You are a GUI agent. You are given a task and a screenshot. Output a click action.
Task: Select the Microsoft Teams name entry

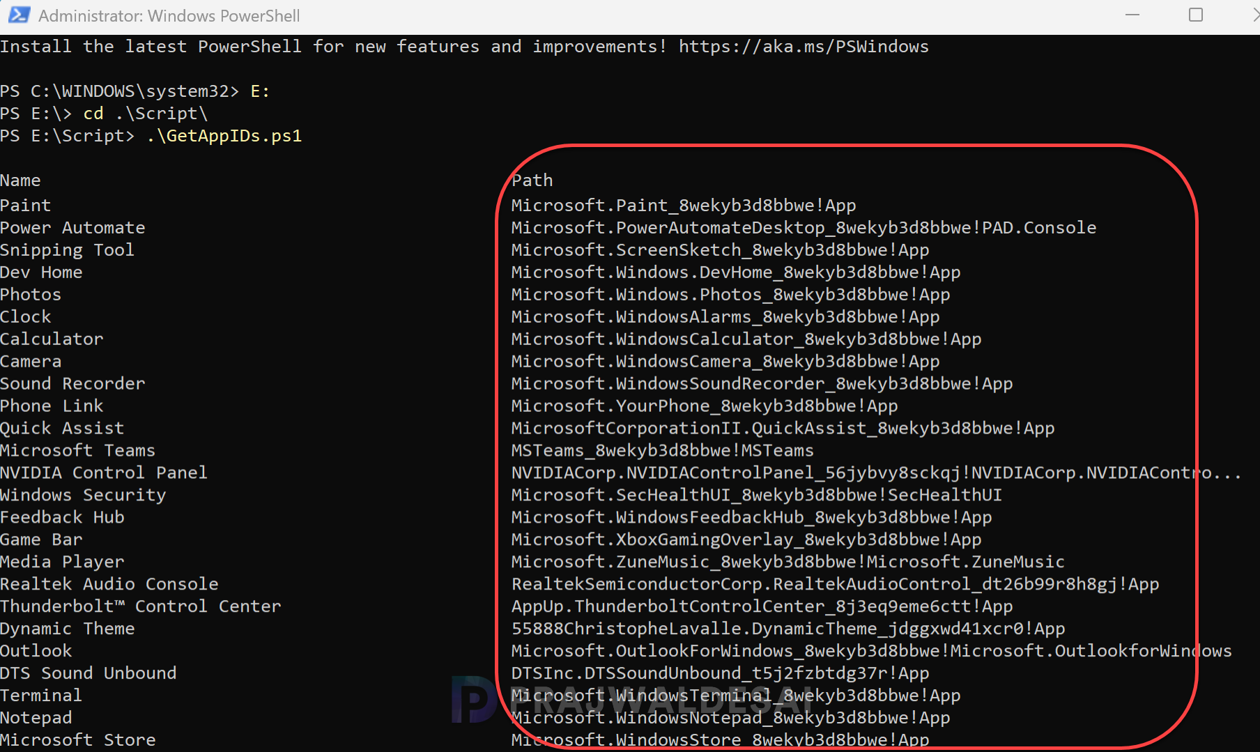tap(77, 451)
